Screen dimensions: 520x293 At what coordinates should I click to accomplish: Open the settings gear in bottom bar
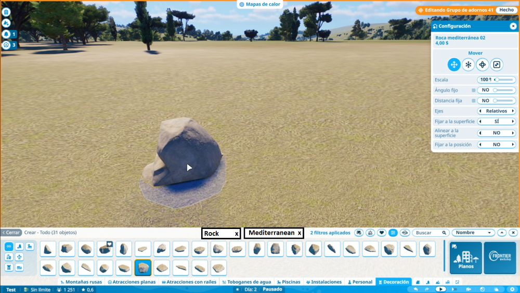pyautogui.click(x=512, y=289)
